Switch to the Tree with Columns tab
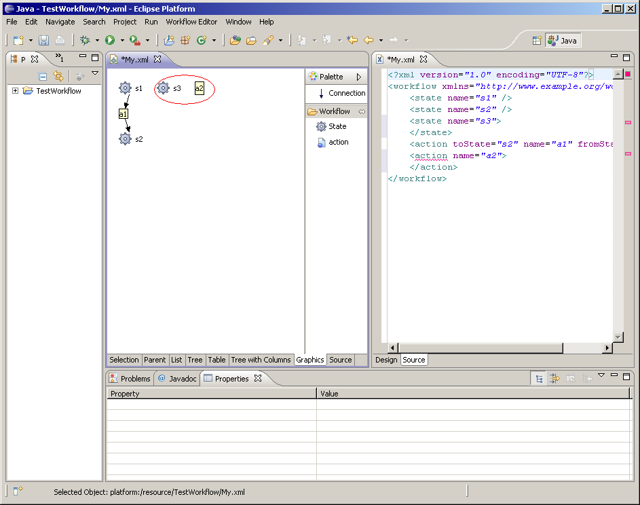Image resolution: width=640 pixels, height=505 pixels. pyautogui.click(x=261, y=360)
